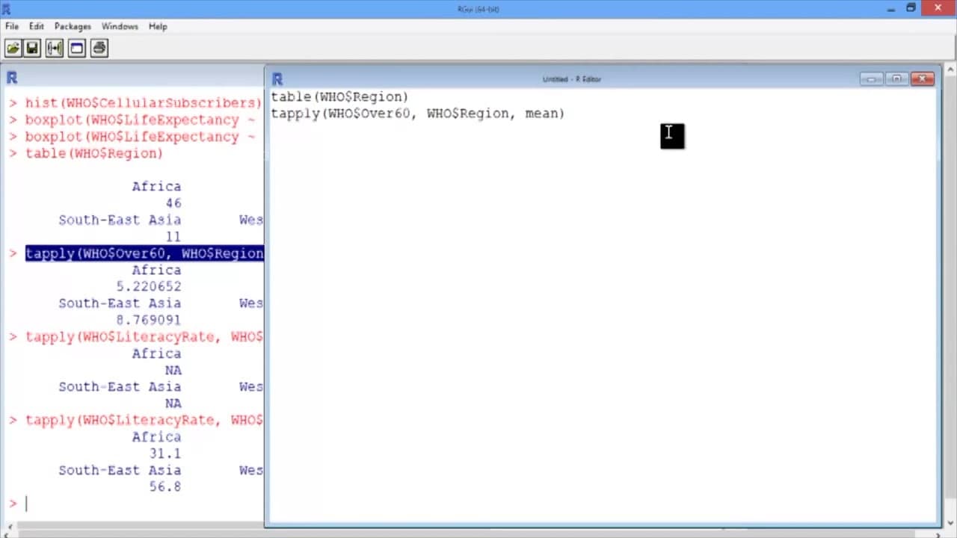Click the R Editor title bar 'Untitled - R Editor'
This screenshot has height=538, width=957.
[x=572, y=79]
